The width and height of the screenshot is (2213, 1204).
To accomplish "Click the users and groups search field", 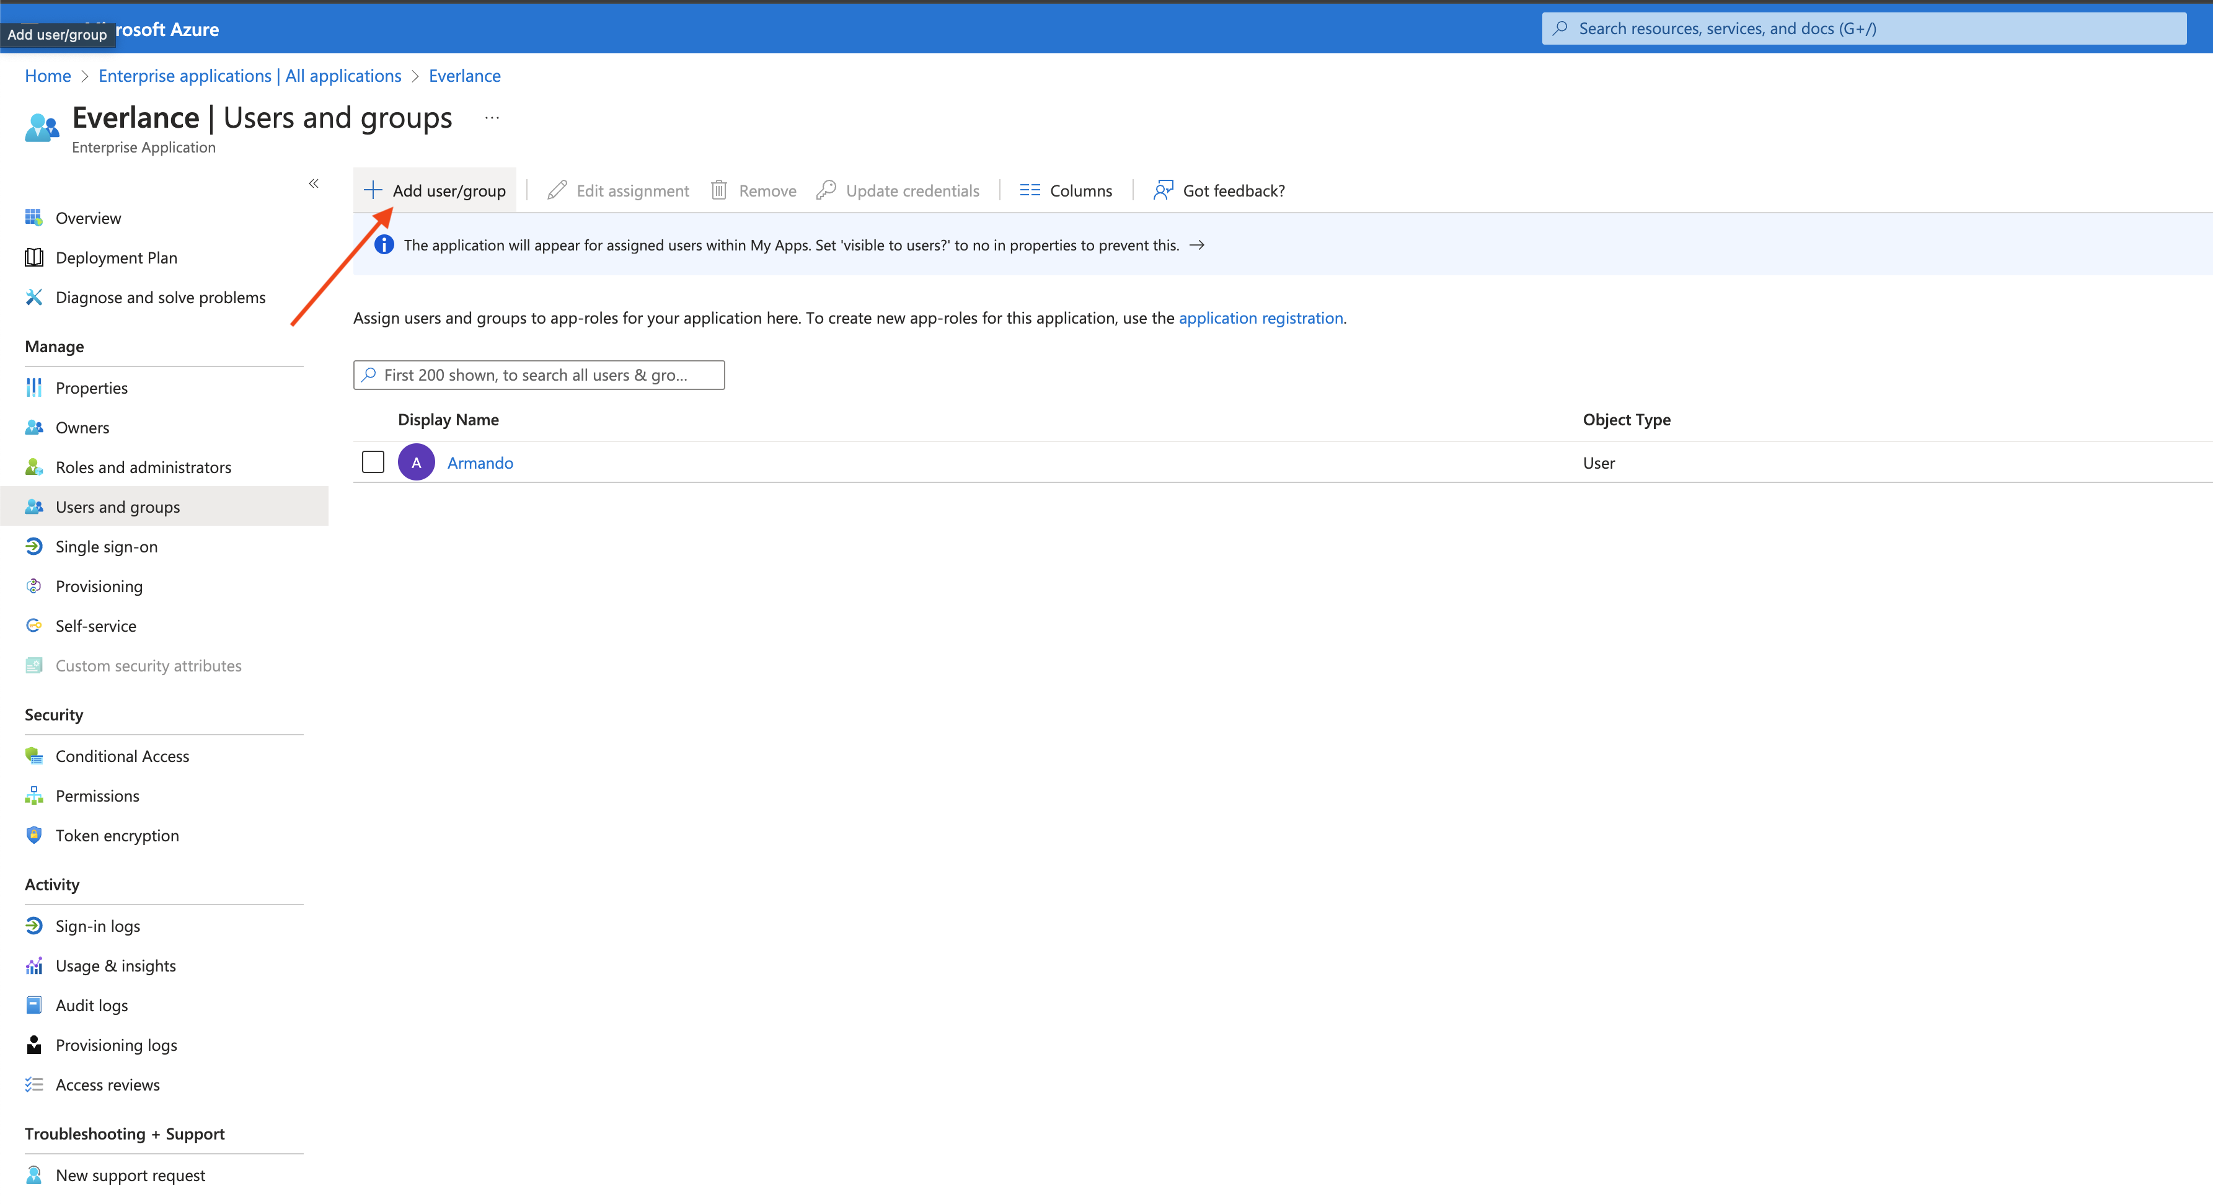I will point(539,374).
